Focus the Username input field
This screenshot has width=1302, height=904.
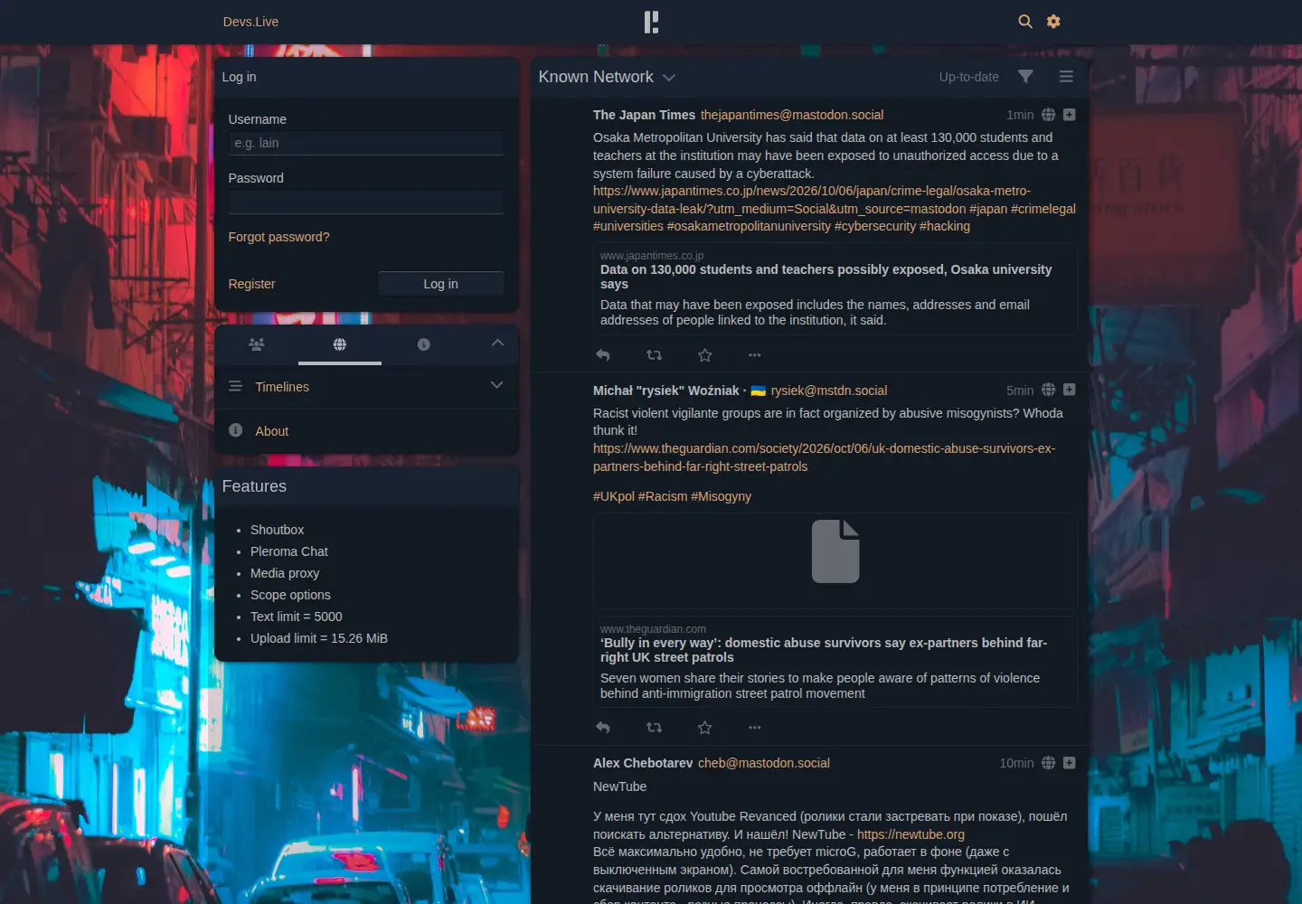(x=366, y=143)
